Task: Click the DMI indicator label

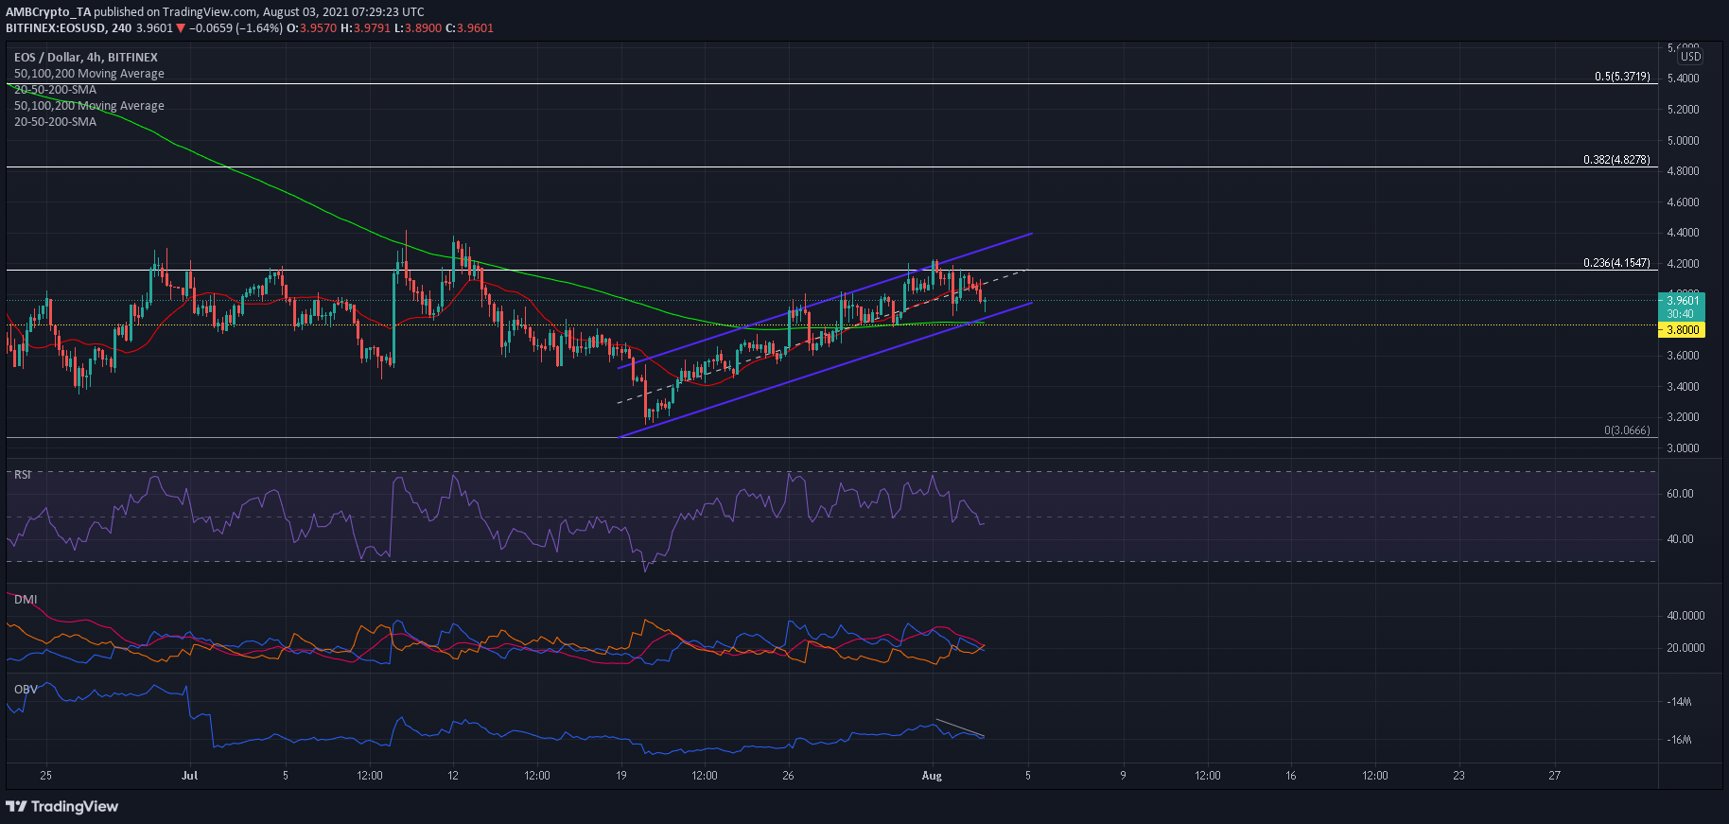Action: point(26,600)
